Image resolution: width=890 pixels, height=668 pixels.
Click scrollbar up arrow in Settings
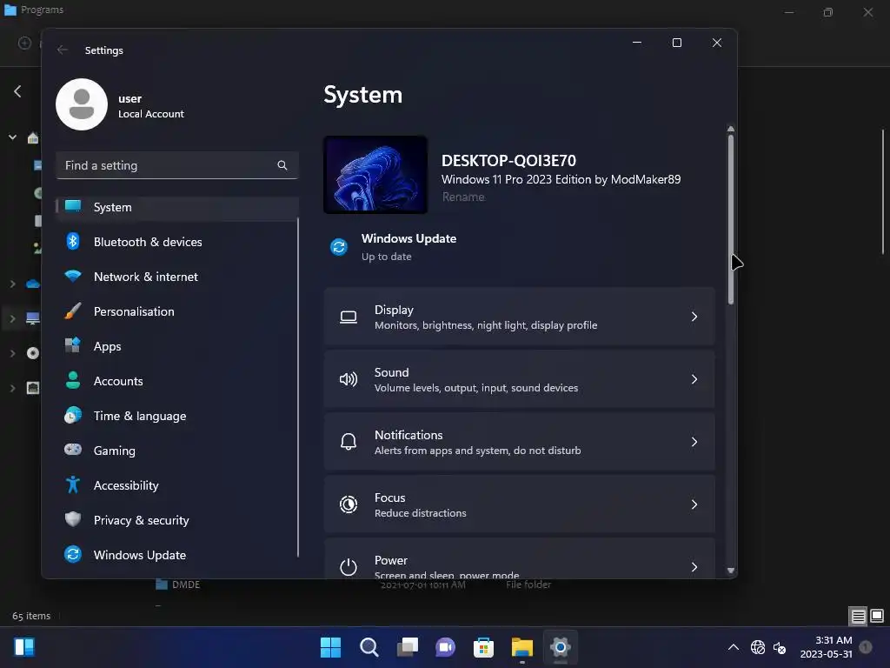pyautogui.click(x=730, y=129)
